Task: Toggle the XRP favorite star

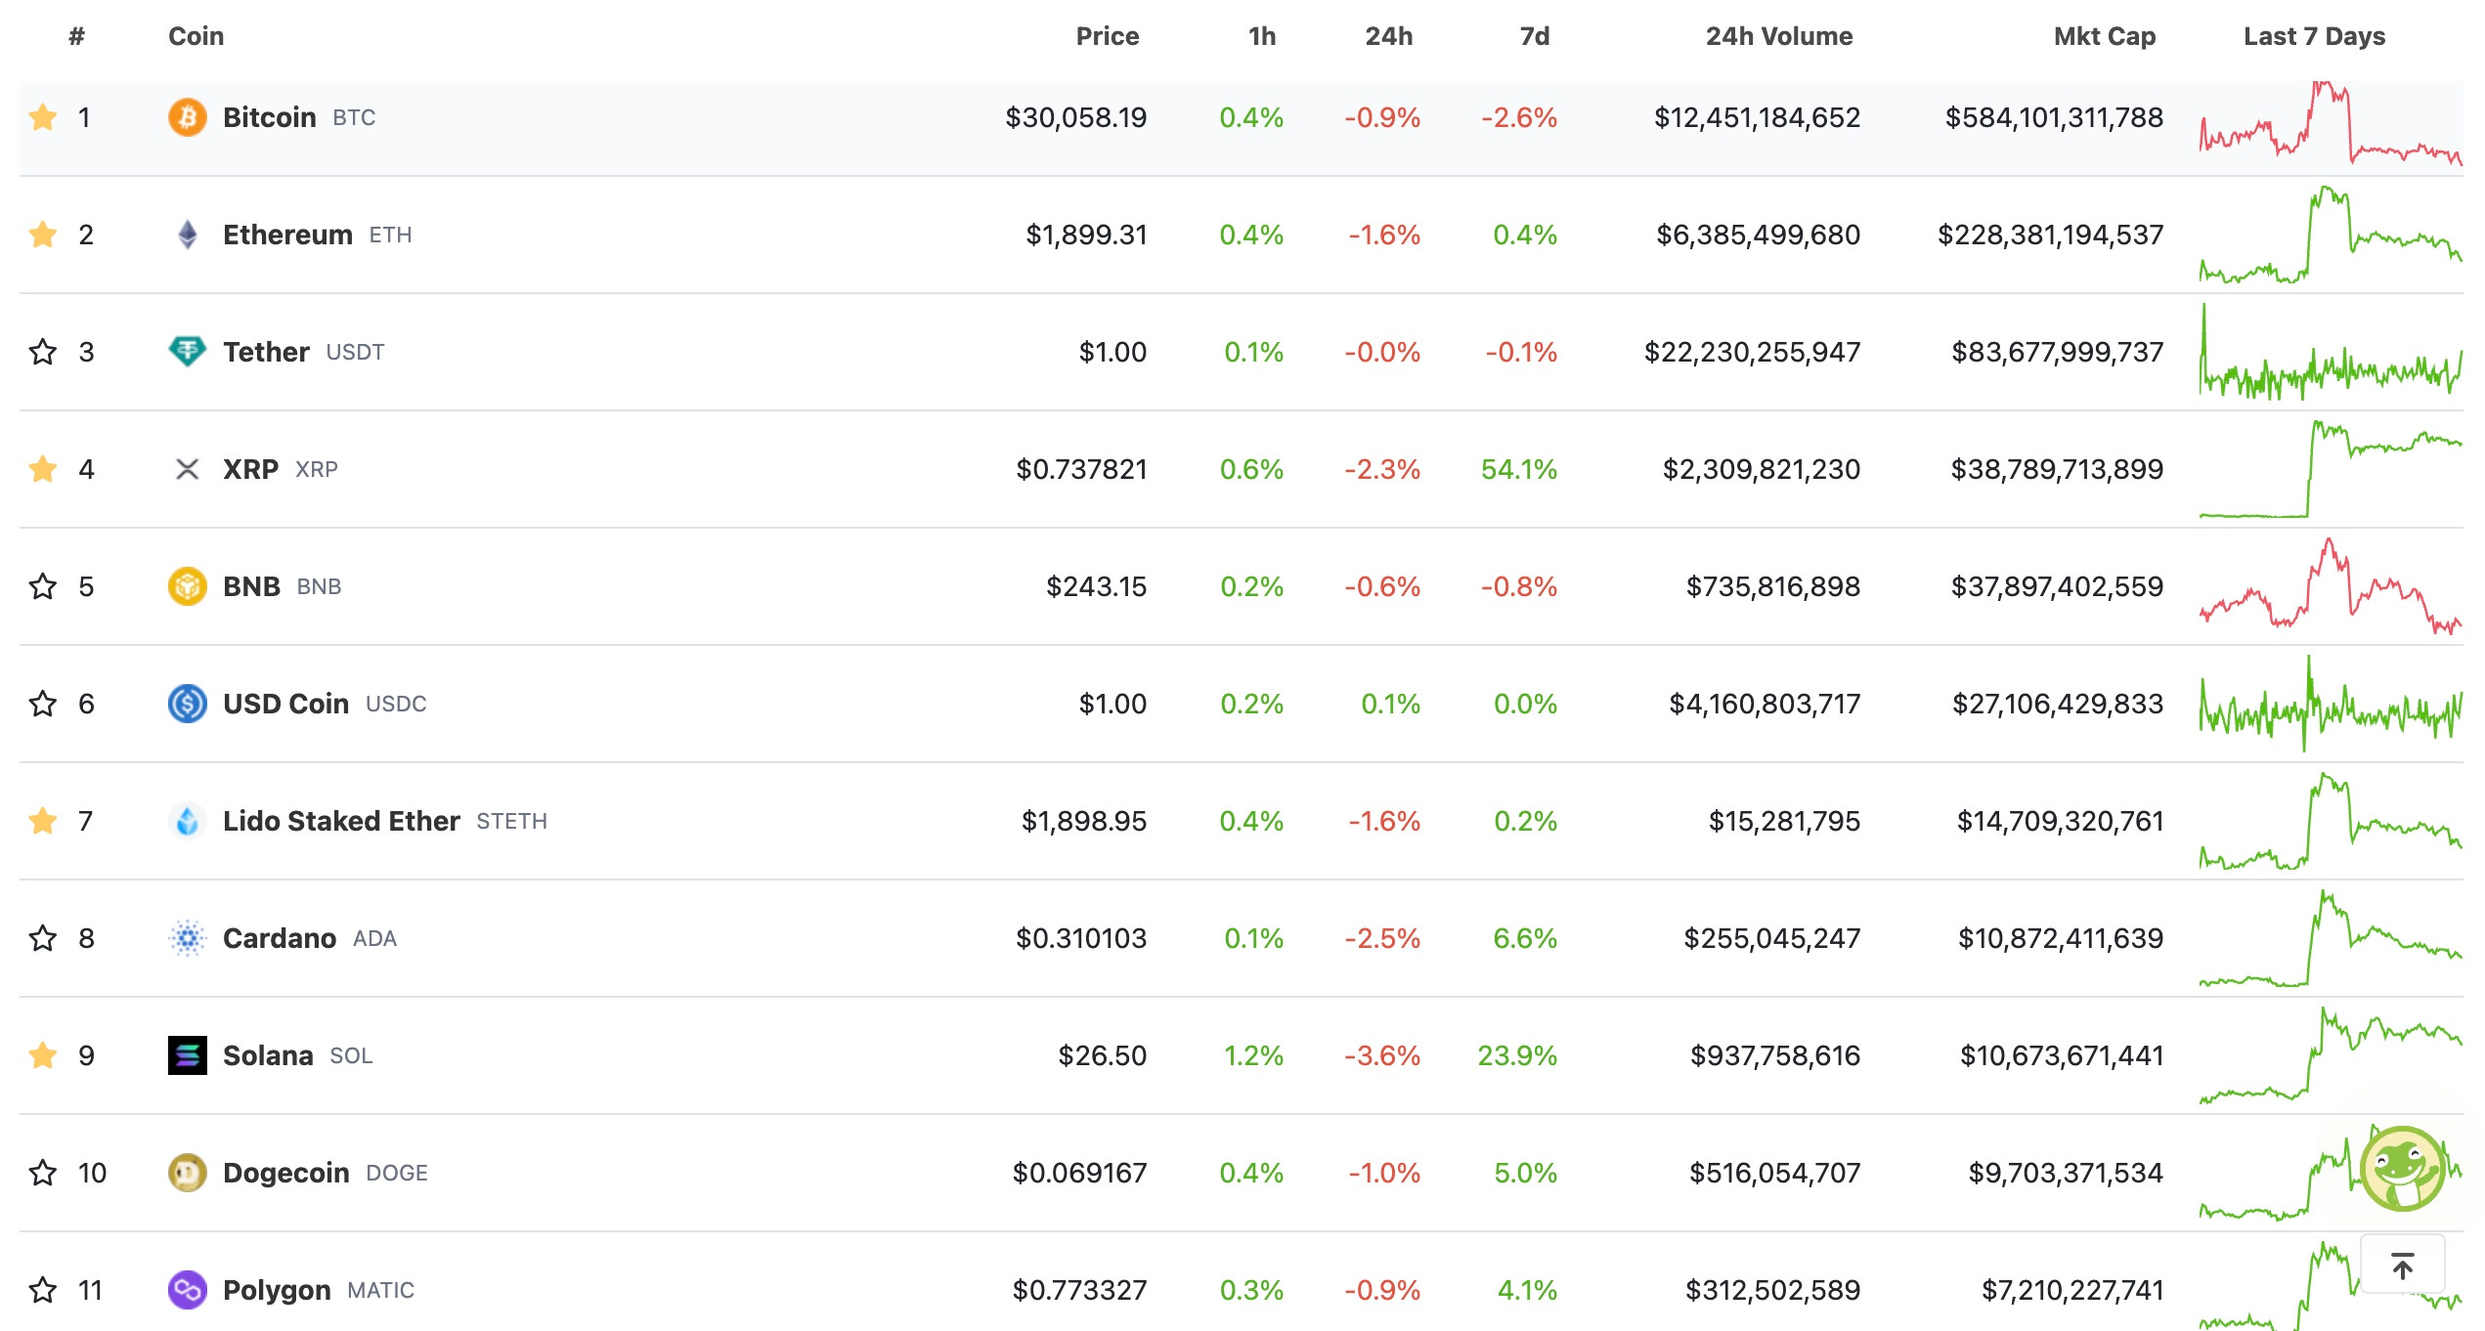Action: tap(43, 469)
